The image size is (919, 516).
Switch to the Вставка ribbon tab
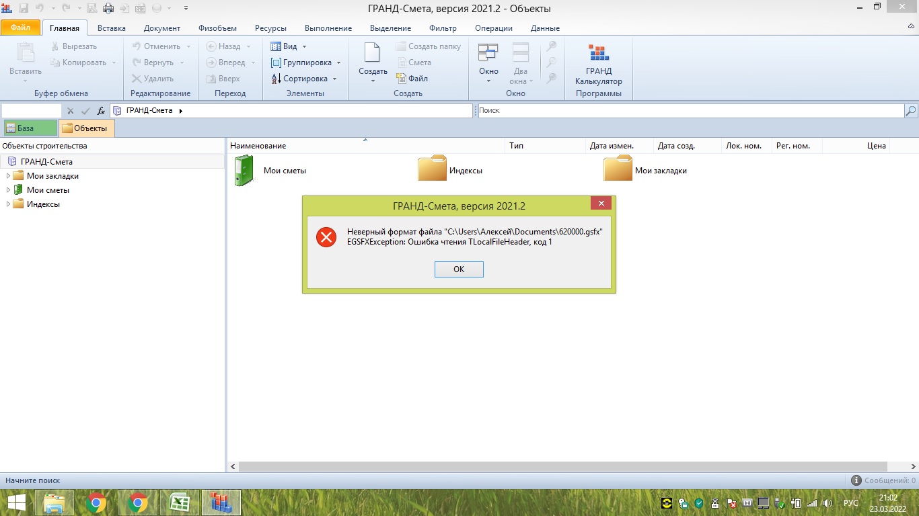(112, 28)
